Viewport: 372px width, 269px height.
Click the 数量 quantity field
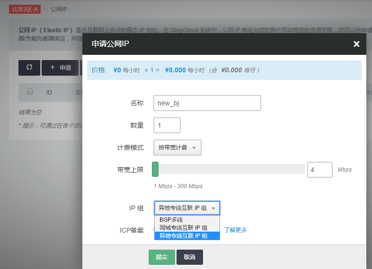167,125
